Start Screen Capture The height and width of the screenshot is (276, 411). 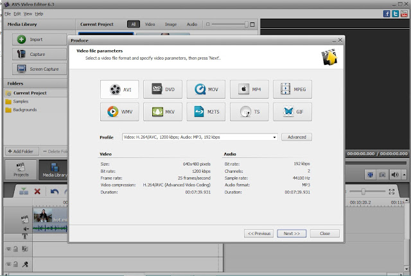point(39,69)
